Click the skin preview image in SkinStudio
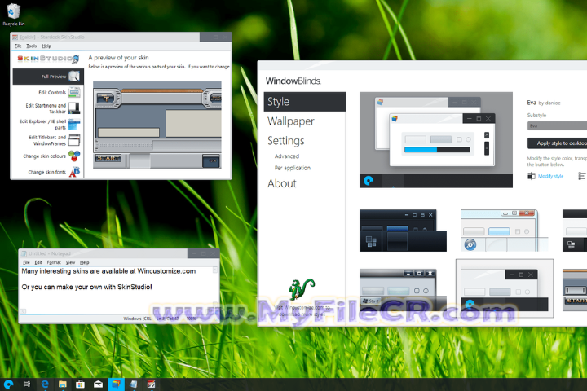 click(157, 125)
